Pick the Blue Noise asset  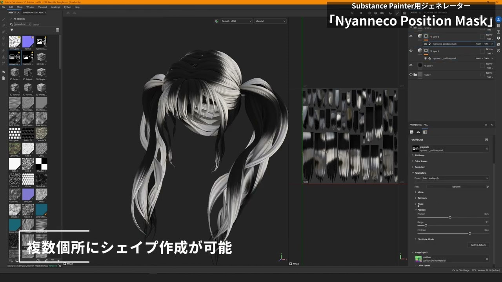pyautogui.click(x=41, y=103)
